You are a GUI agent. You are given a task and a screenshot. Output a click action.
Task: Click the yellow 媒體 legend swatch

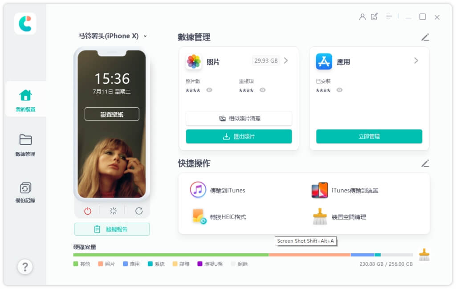(175, 264)
